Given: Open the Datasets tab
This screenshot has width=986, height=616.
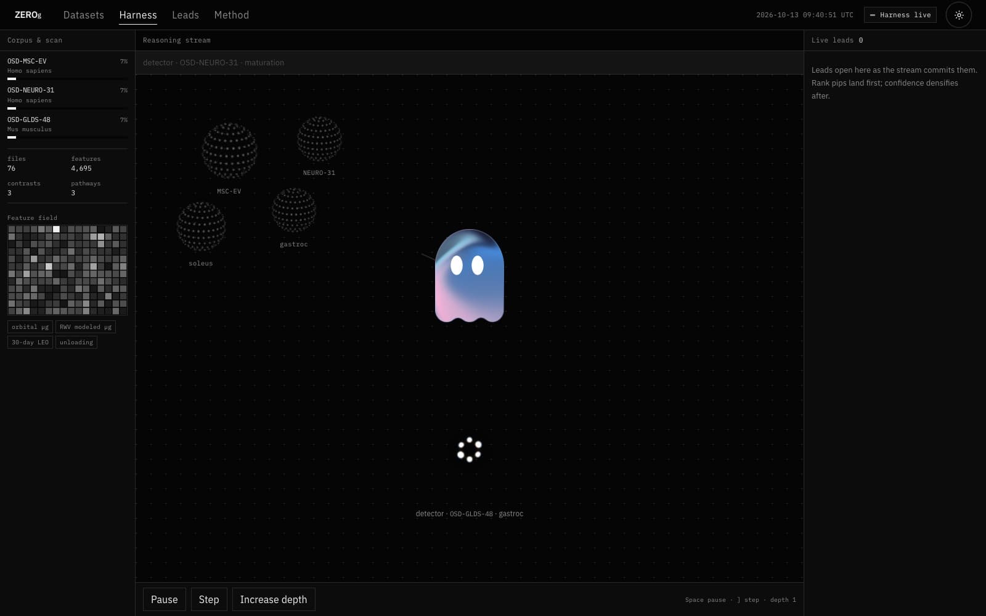Looking at the screenshot, I should coord(84,15).
